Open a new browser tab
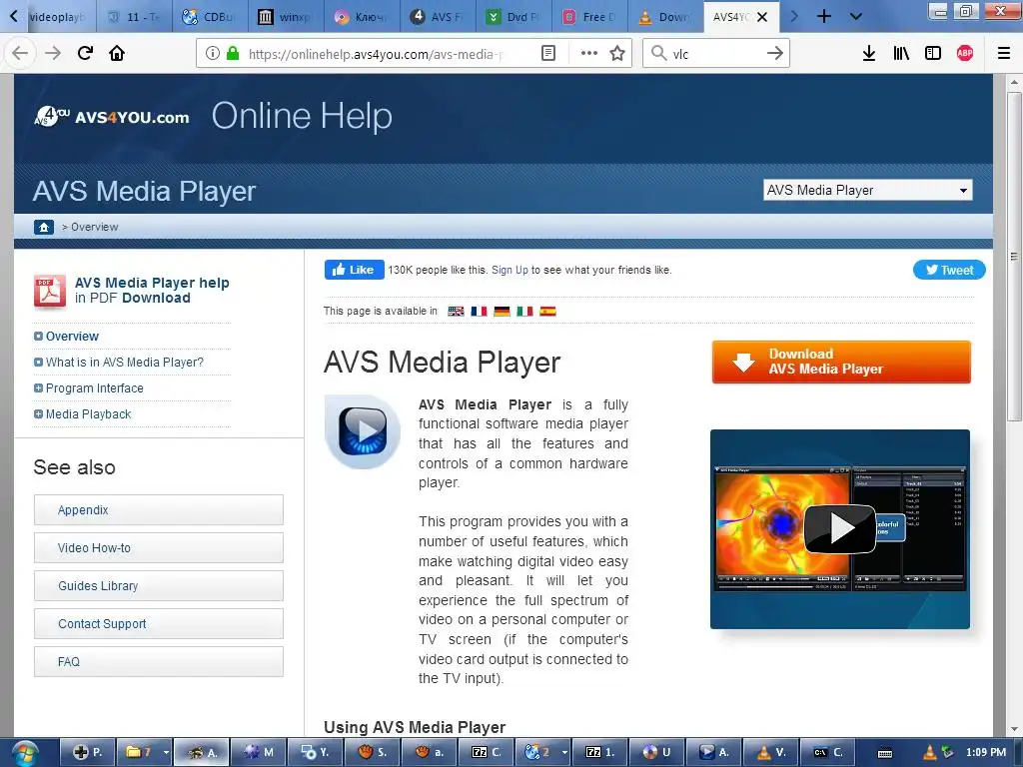Screen dimensions: 1023x767 coord(824,16)
